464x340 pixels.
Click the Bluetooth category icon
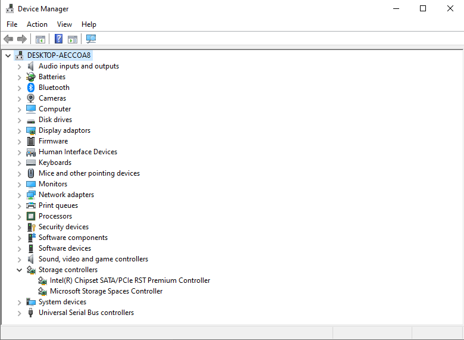pos(31,88)
